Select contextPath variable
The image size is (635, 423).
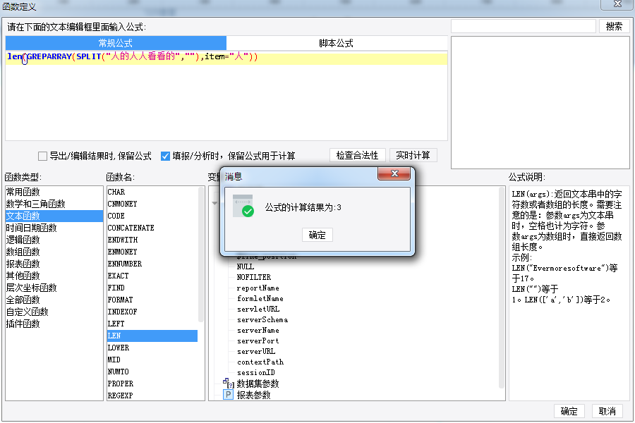[x=260, y=362]
